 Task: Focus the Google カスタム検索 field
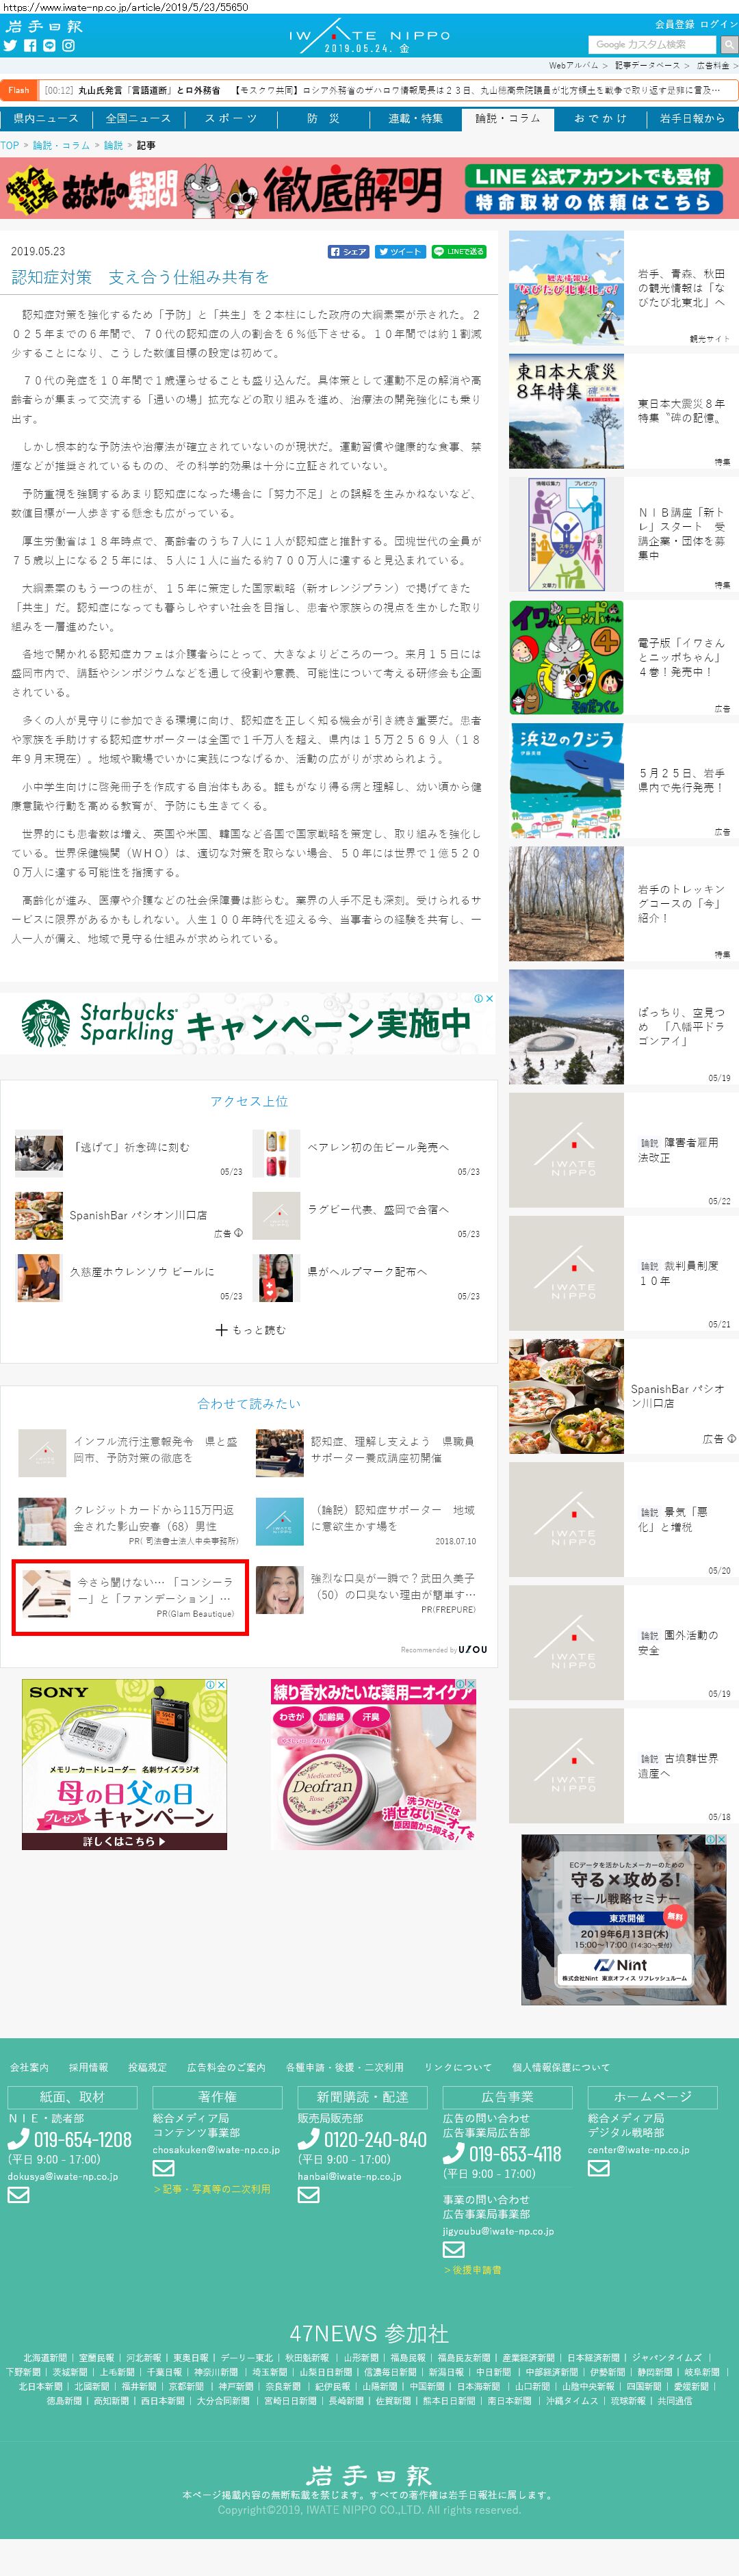coord(652,44)
